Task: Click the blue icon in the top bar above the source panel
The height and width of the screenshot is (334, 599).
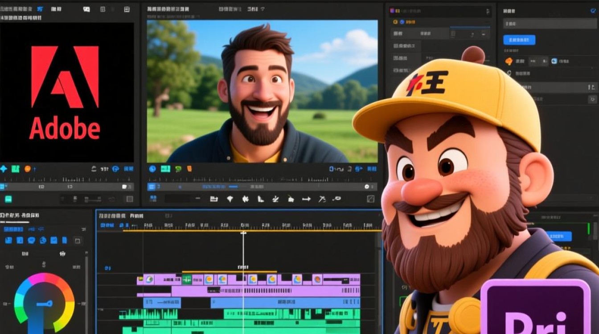Action: point(41,9)
